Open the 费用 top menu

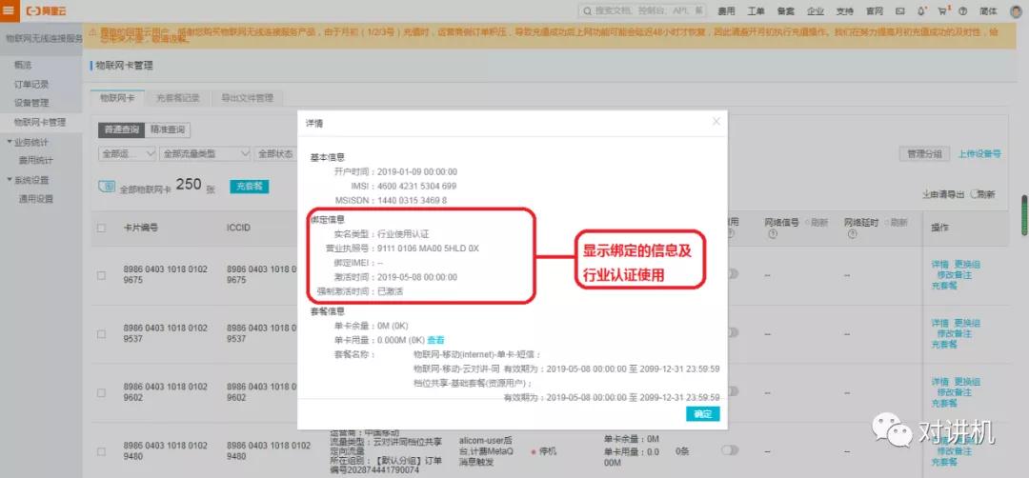tap(726, 11)
